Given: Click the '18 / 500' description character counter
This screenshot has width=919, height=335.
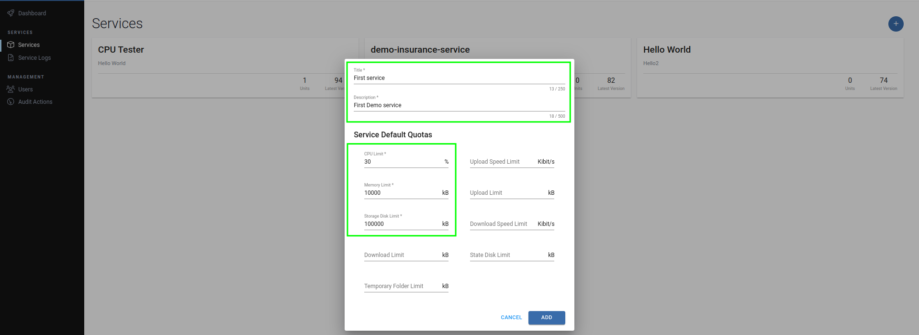Looking at the screenshot, I should click(557, 116).
